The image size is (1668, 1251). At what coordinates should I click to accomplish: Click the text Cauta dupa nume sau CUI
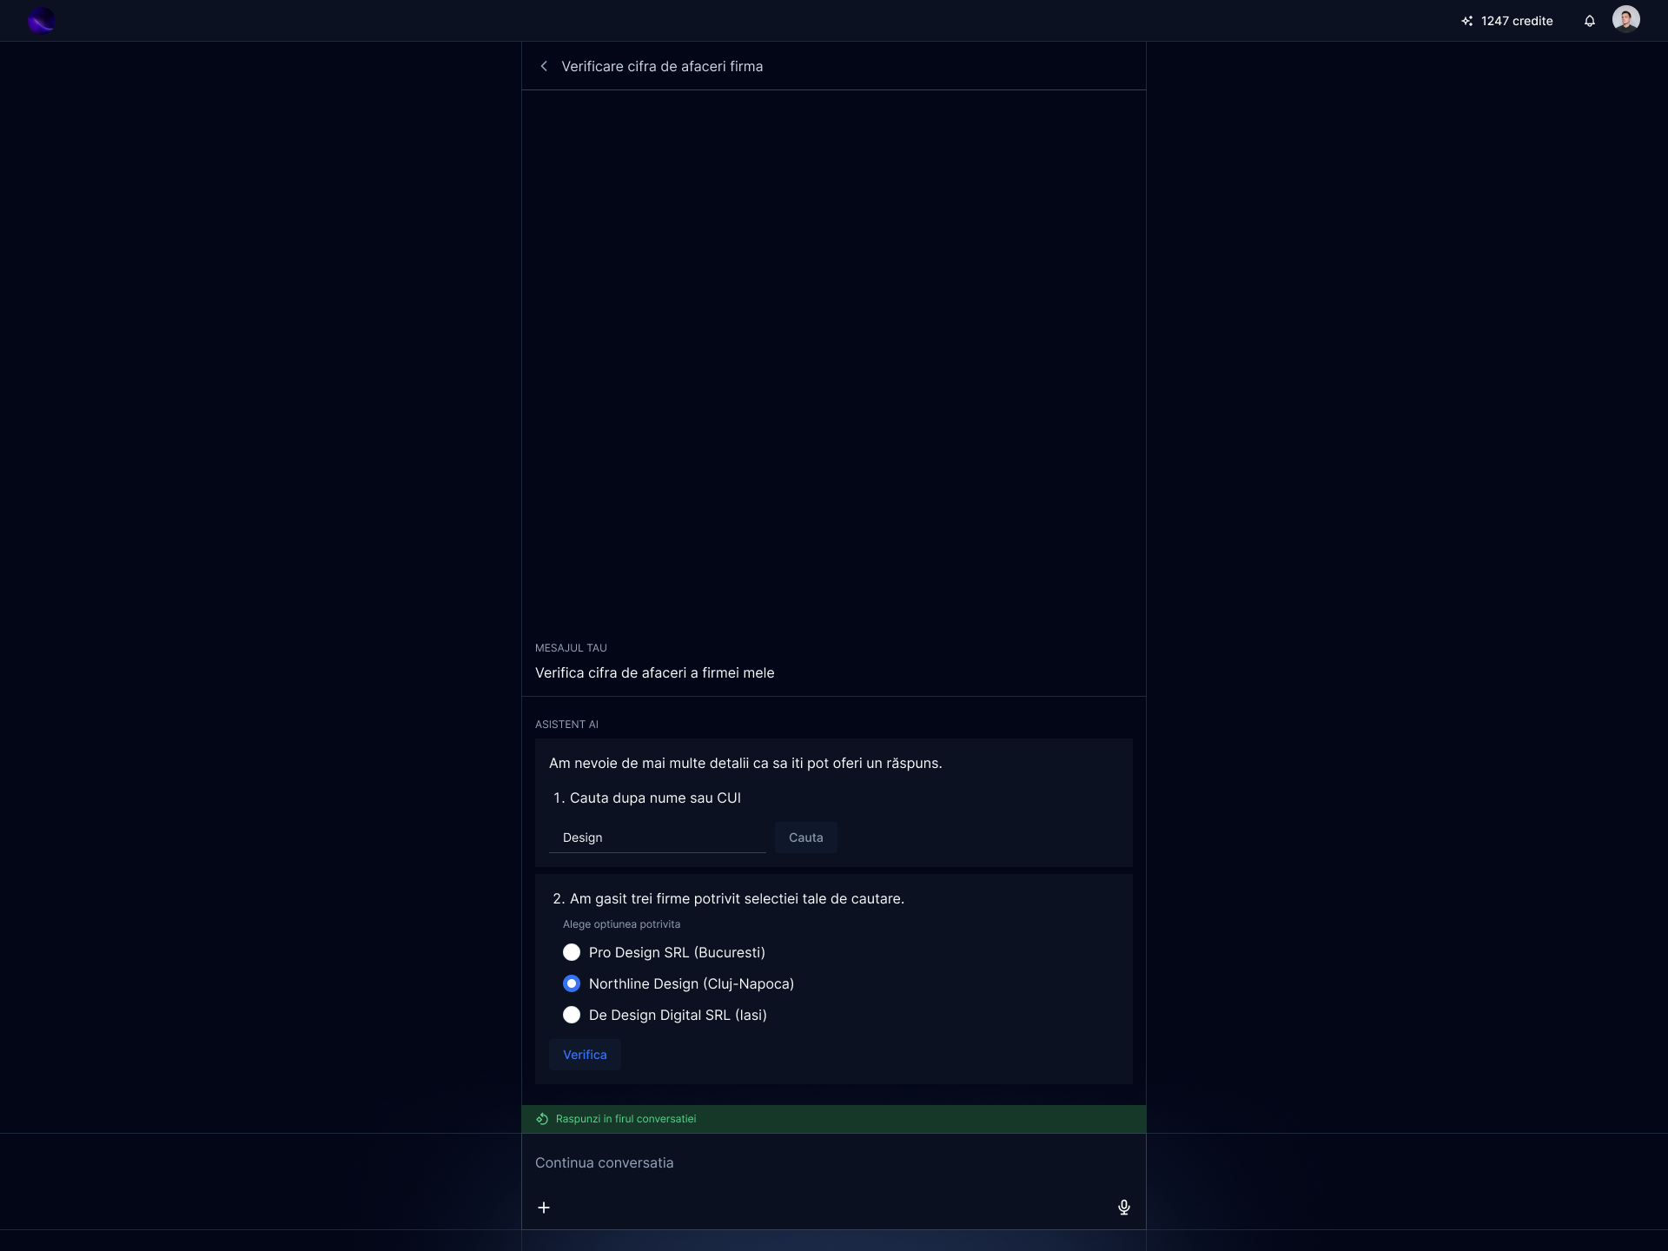point(655,798)
